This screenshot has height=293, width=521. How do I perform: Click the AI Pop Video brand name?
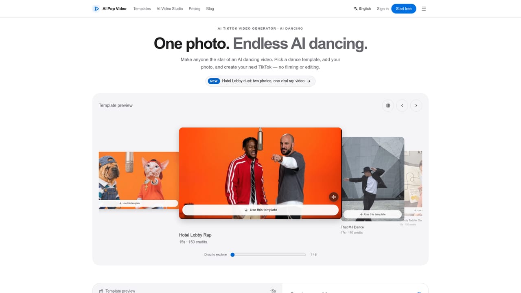(x=114, y=9)
